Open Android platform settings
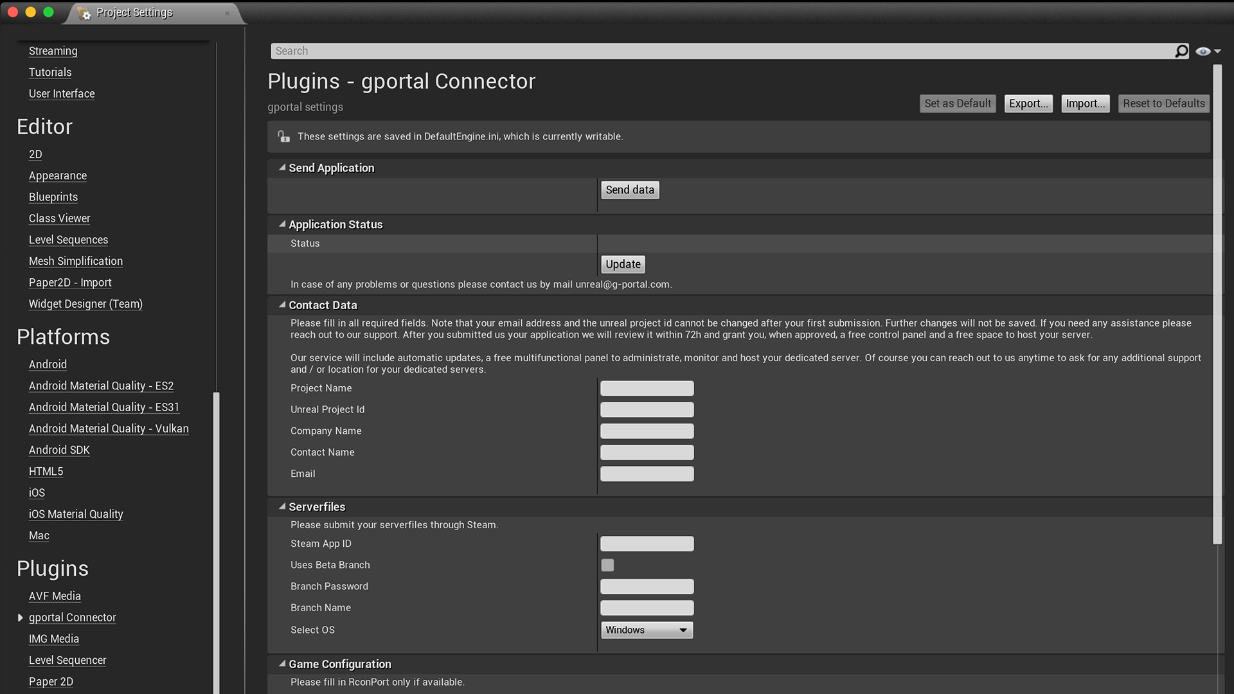 coord(48,364)
